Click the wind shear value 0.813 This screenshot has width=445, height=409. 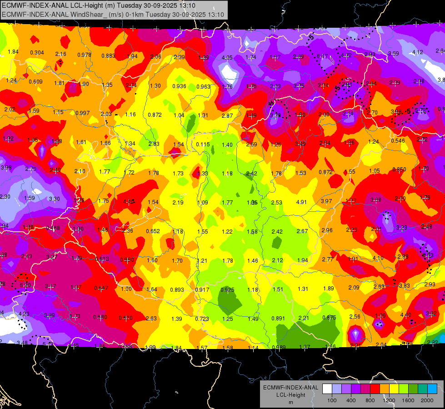102,259
